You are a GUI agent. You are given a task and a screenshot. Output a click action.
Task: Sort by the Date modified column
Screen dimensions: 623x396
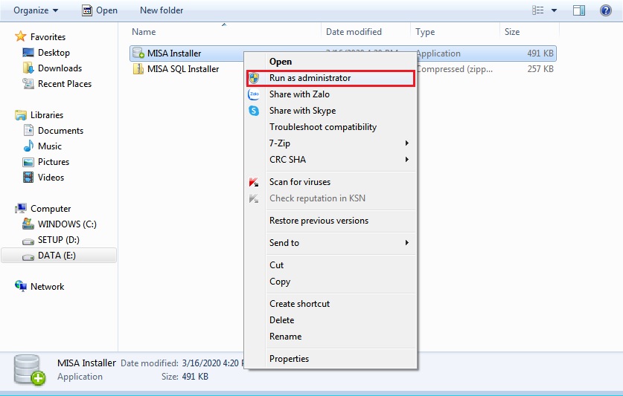tap(354, 32)
